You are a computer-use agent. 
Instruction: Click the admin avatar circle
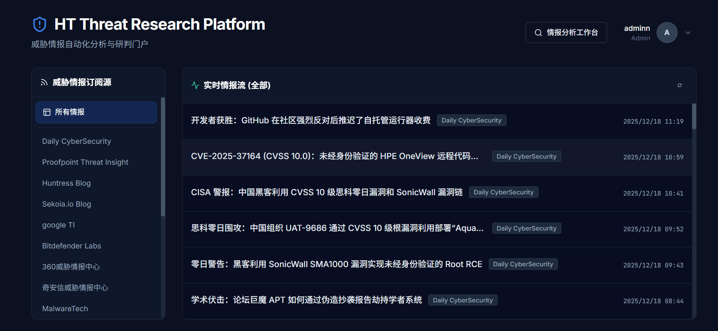pos(667,33)
